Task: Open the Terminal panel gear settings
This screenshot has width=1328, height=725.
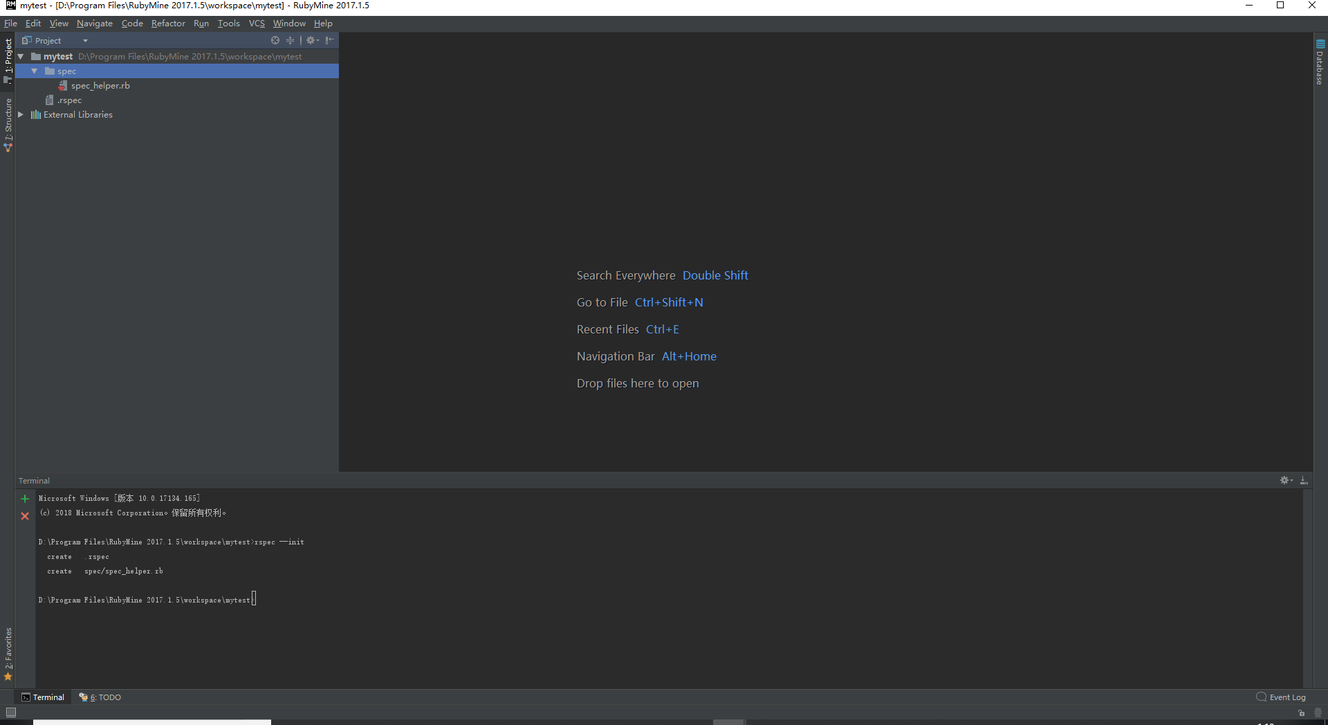Action: pyautogui.click(x=1286, y=480)
